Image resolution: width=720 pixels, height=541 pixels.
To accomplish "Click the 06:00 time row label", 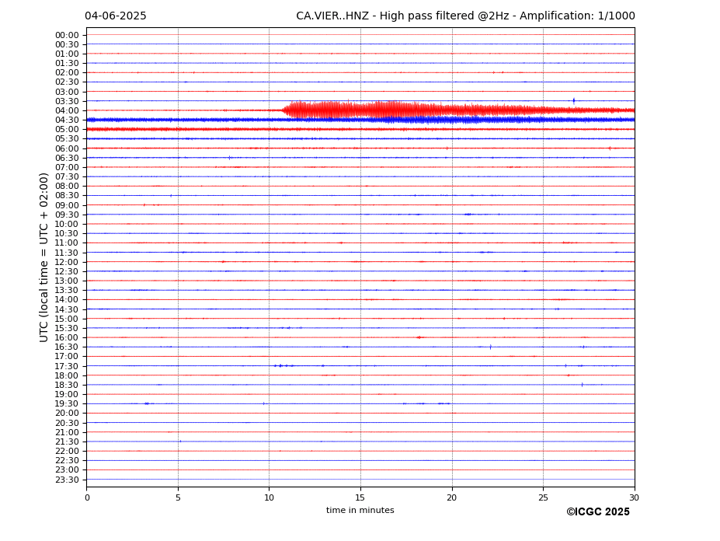I will point(67,148).
